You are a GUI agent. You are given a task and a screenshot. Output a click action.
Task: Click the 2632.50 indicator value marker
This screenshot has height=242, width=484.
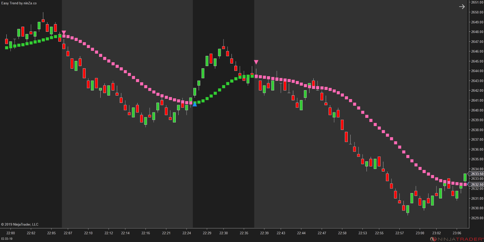pos(477,185)
